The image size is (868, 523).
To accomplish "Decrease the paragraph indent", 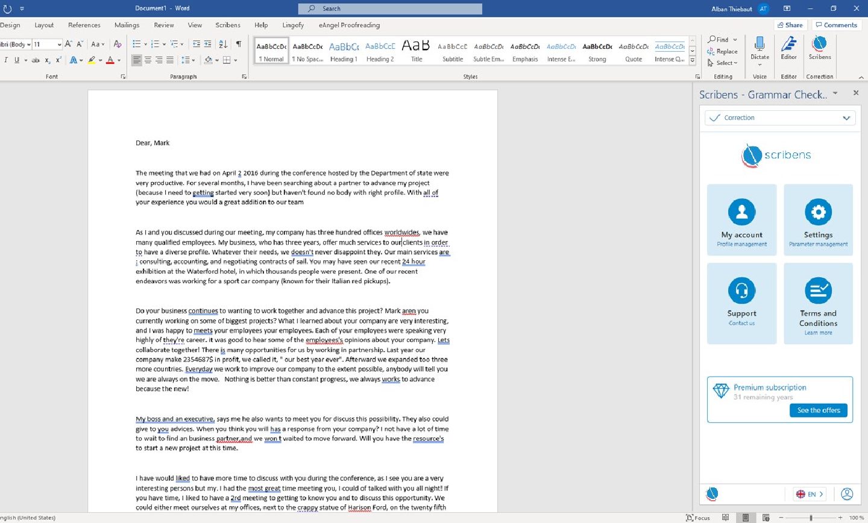I will coord(197,44).
